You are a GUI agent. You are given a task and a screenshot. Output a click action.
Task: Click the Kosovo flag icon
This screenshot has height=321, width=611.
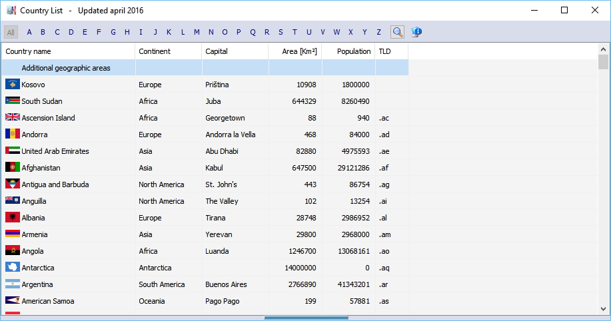tap(12, 85)
